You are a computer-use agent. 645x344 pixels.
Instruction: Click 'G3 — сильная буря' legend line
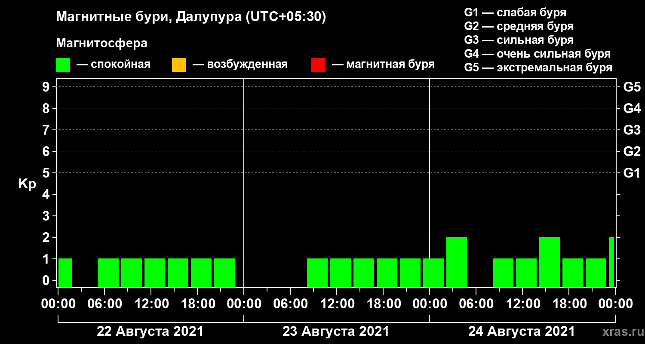tap(519, 40)
